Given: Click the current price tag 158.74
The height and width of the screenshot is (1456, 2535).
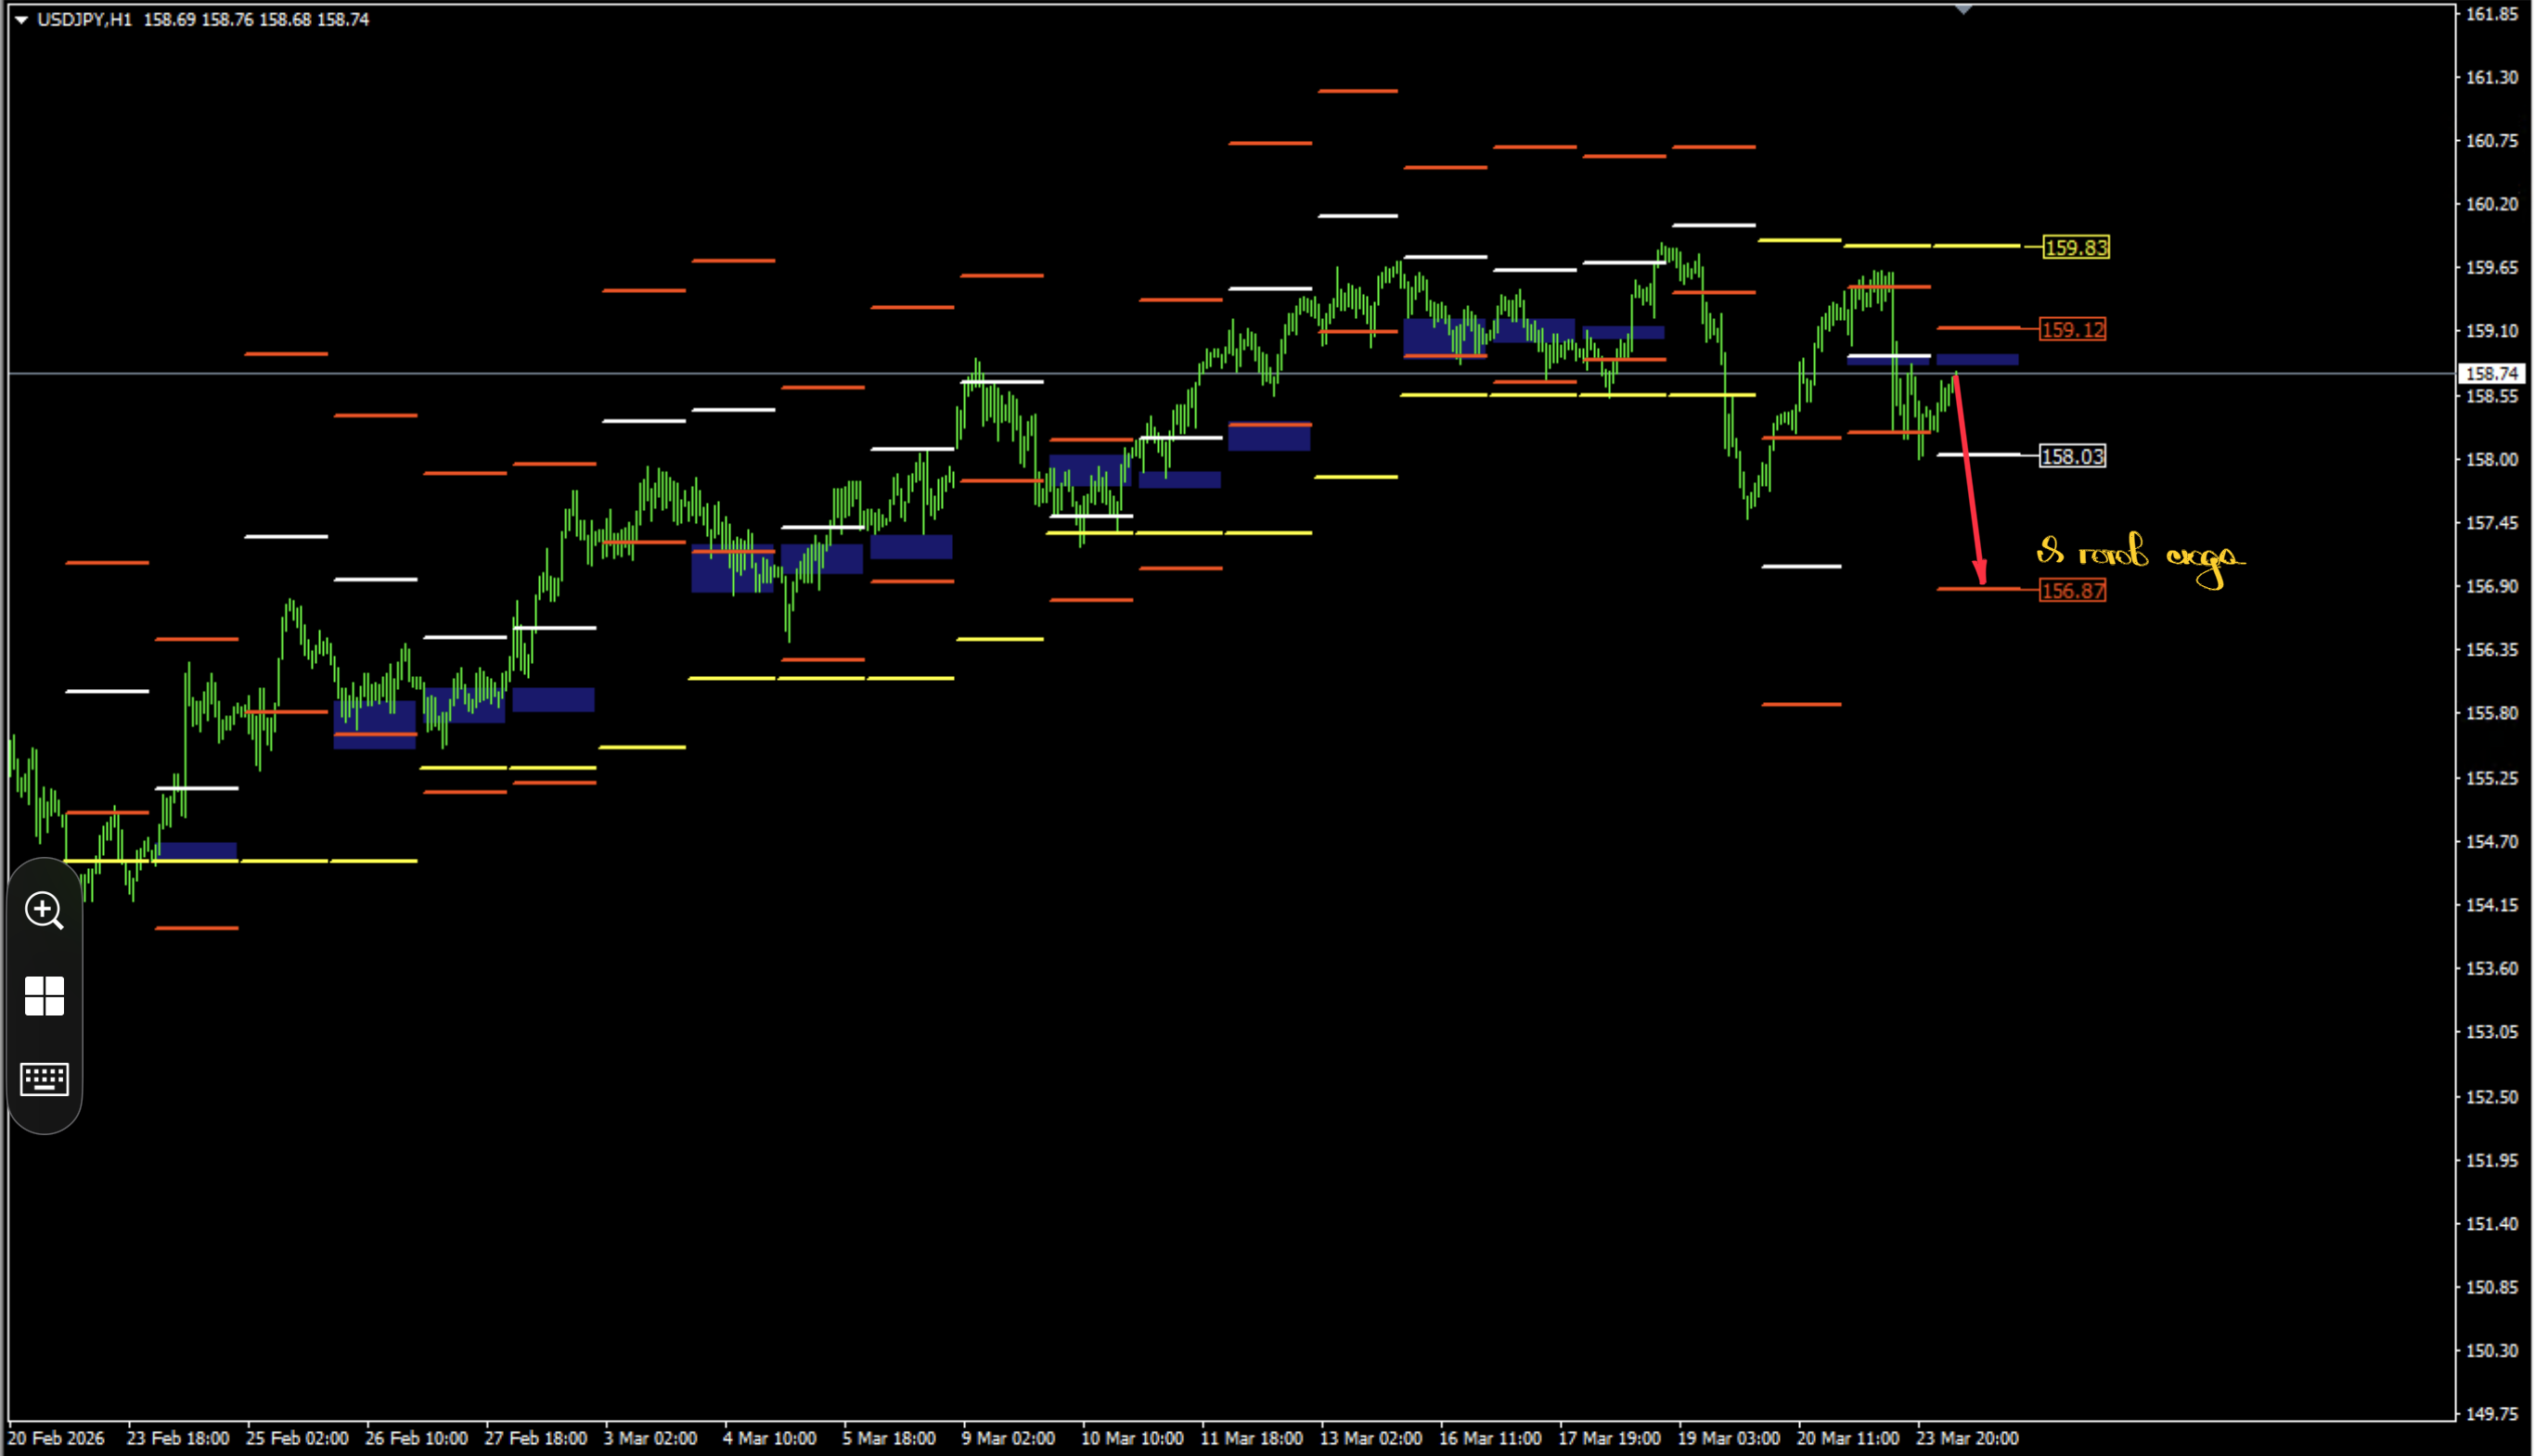Looking at the screenshot, I should coord(2491,373).
